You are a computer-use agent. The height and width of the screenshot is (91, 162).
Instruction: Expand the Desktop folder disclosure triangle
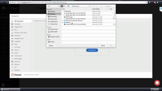tap(63, 22)
